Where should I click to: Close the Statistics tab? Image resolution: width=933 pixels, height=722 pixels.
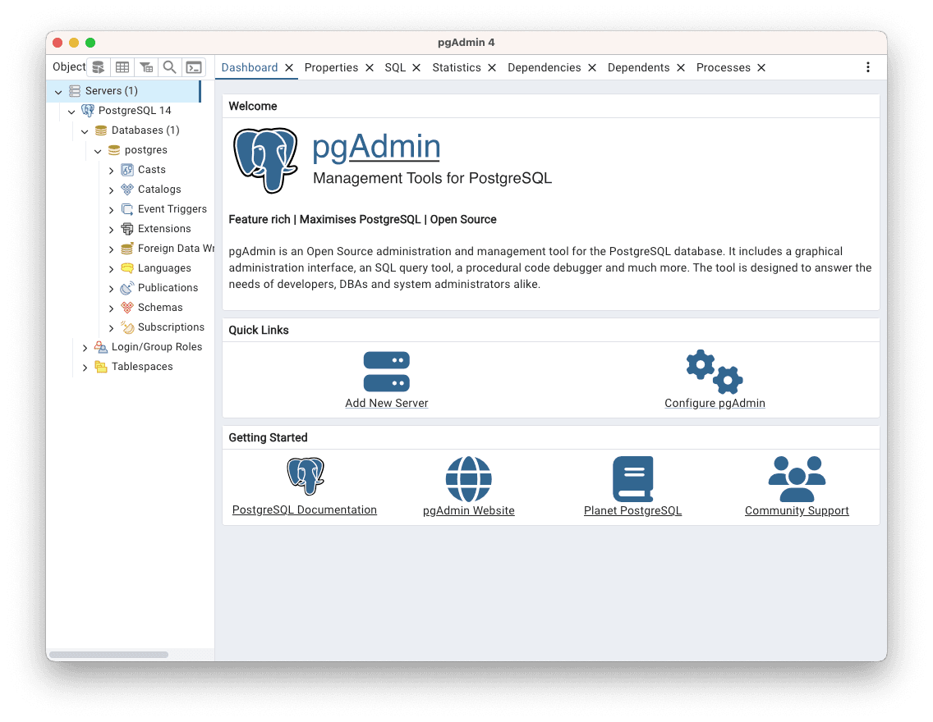[492, 68]
